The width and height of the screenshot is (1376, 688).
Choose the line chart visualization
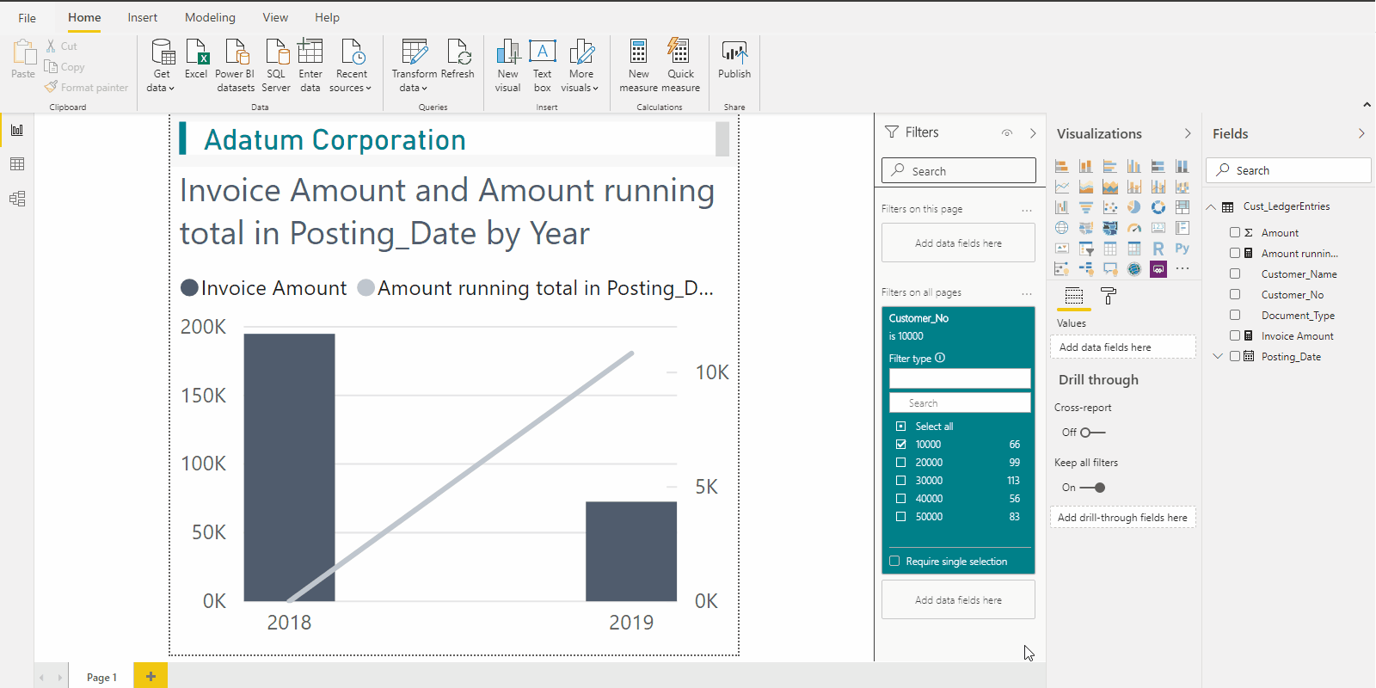(x=1062, y=187)
